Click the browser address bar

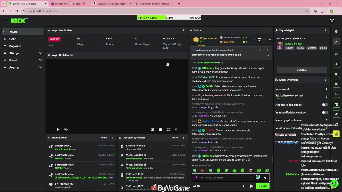166,11
